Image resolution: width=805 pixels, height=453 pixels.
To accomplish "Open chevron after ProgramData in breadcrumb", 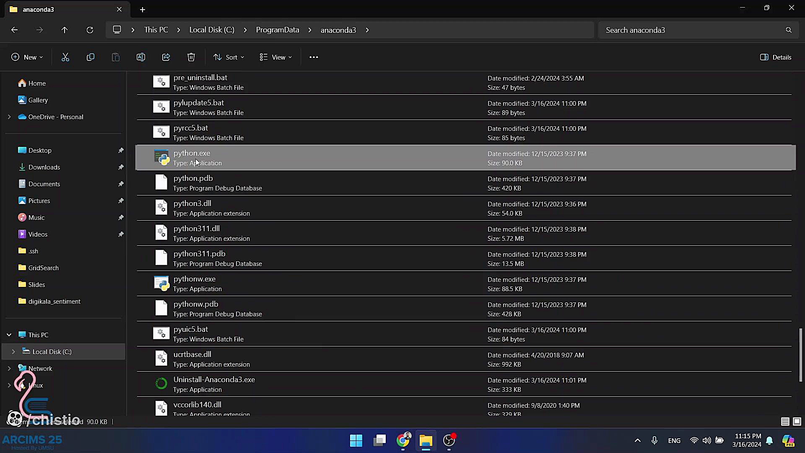I will 310,30.
